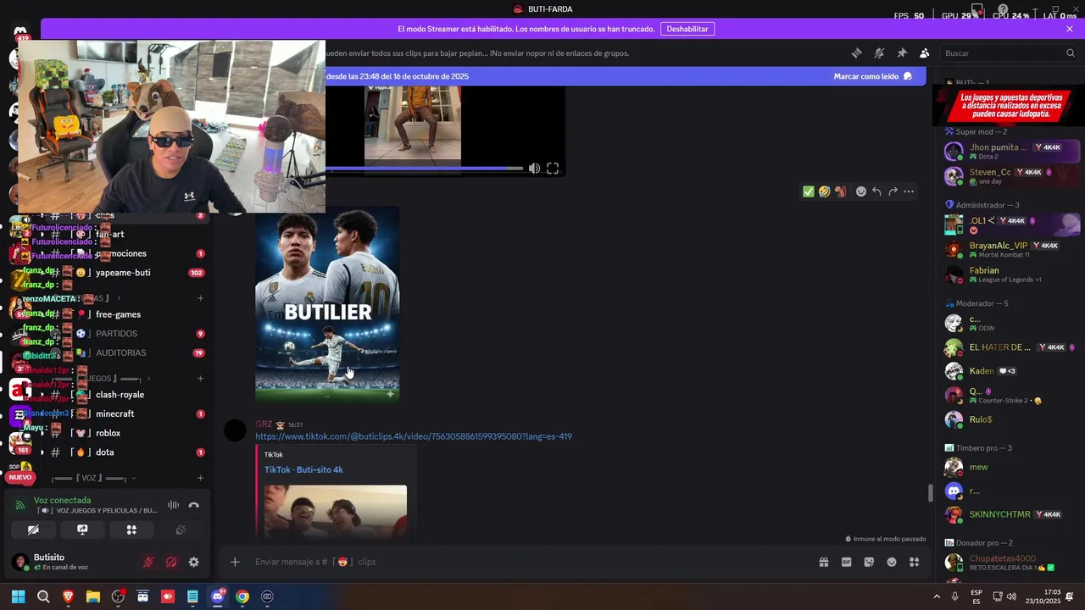Show hidden tray icons chevron
The height and width of the screenshot is (610, 1085).
937,596
